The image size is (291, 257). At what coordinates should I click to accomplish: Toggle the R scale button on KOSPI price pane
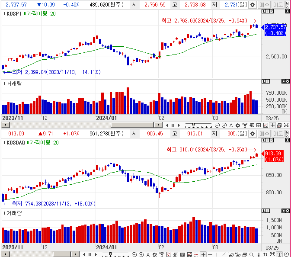[272, 11]
